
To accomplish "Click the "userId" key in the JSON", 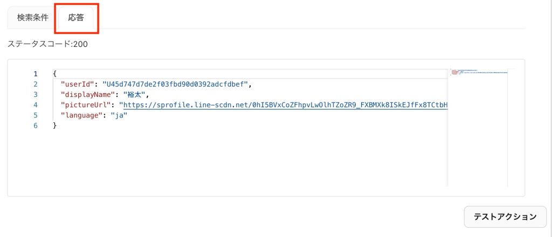I will (78, 84).
